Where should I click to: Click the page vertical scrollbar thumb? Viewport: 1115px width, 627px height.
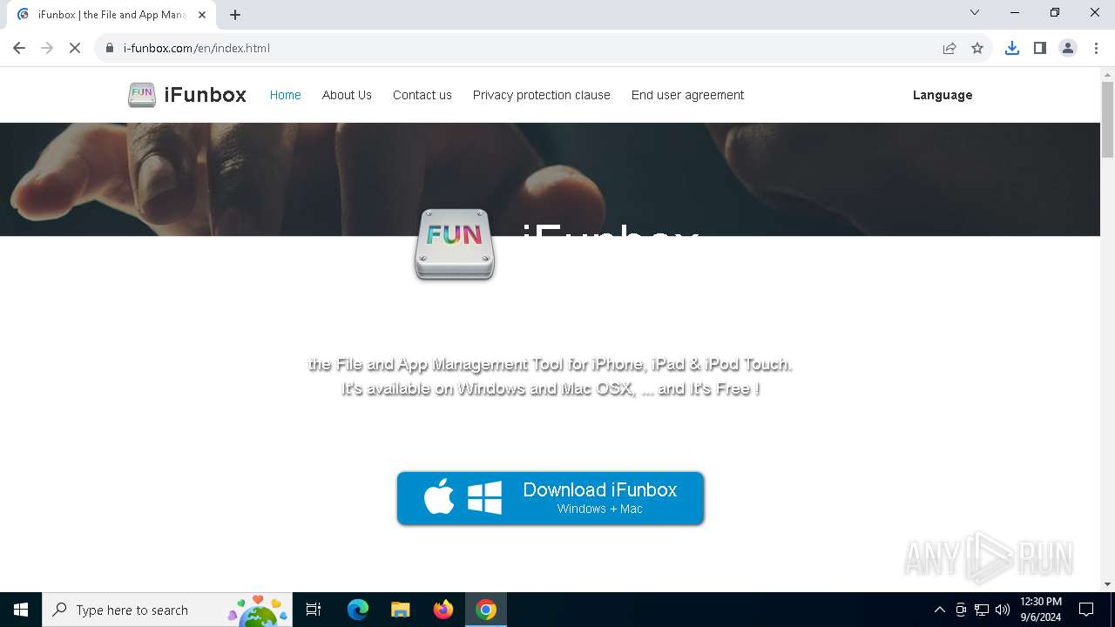(1107, 119)
